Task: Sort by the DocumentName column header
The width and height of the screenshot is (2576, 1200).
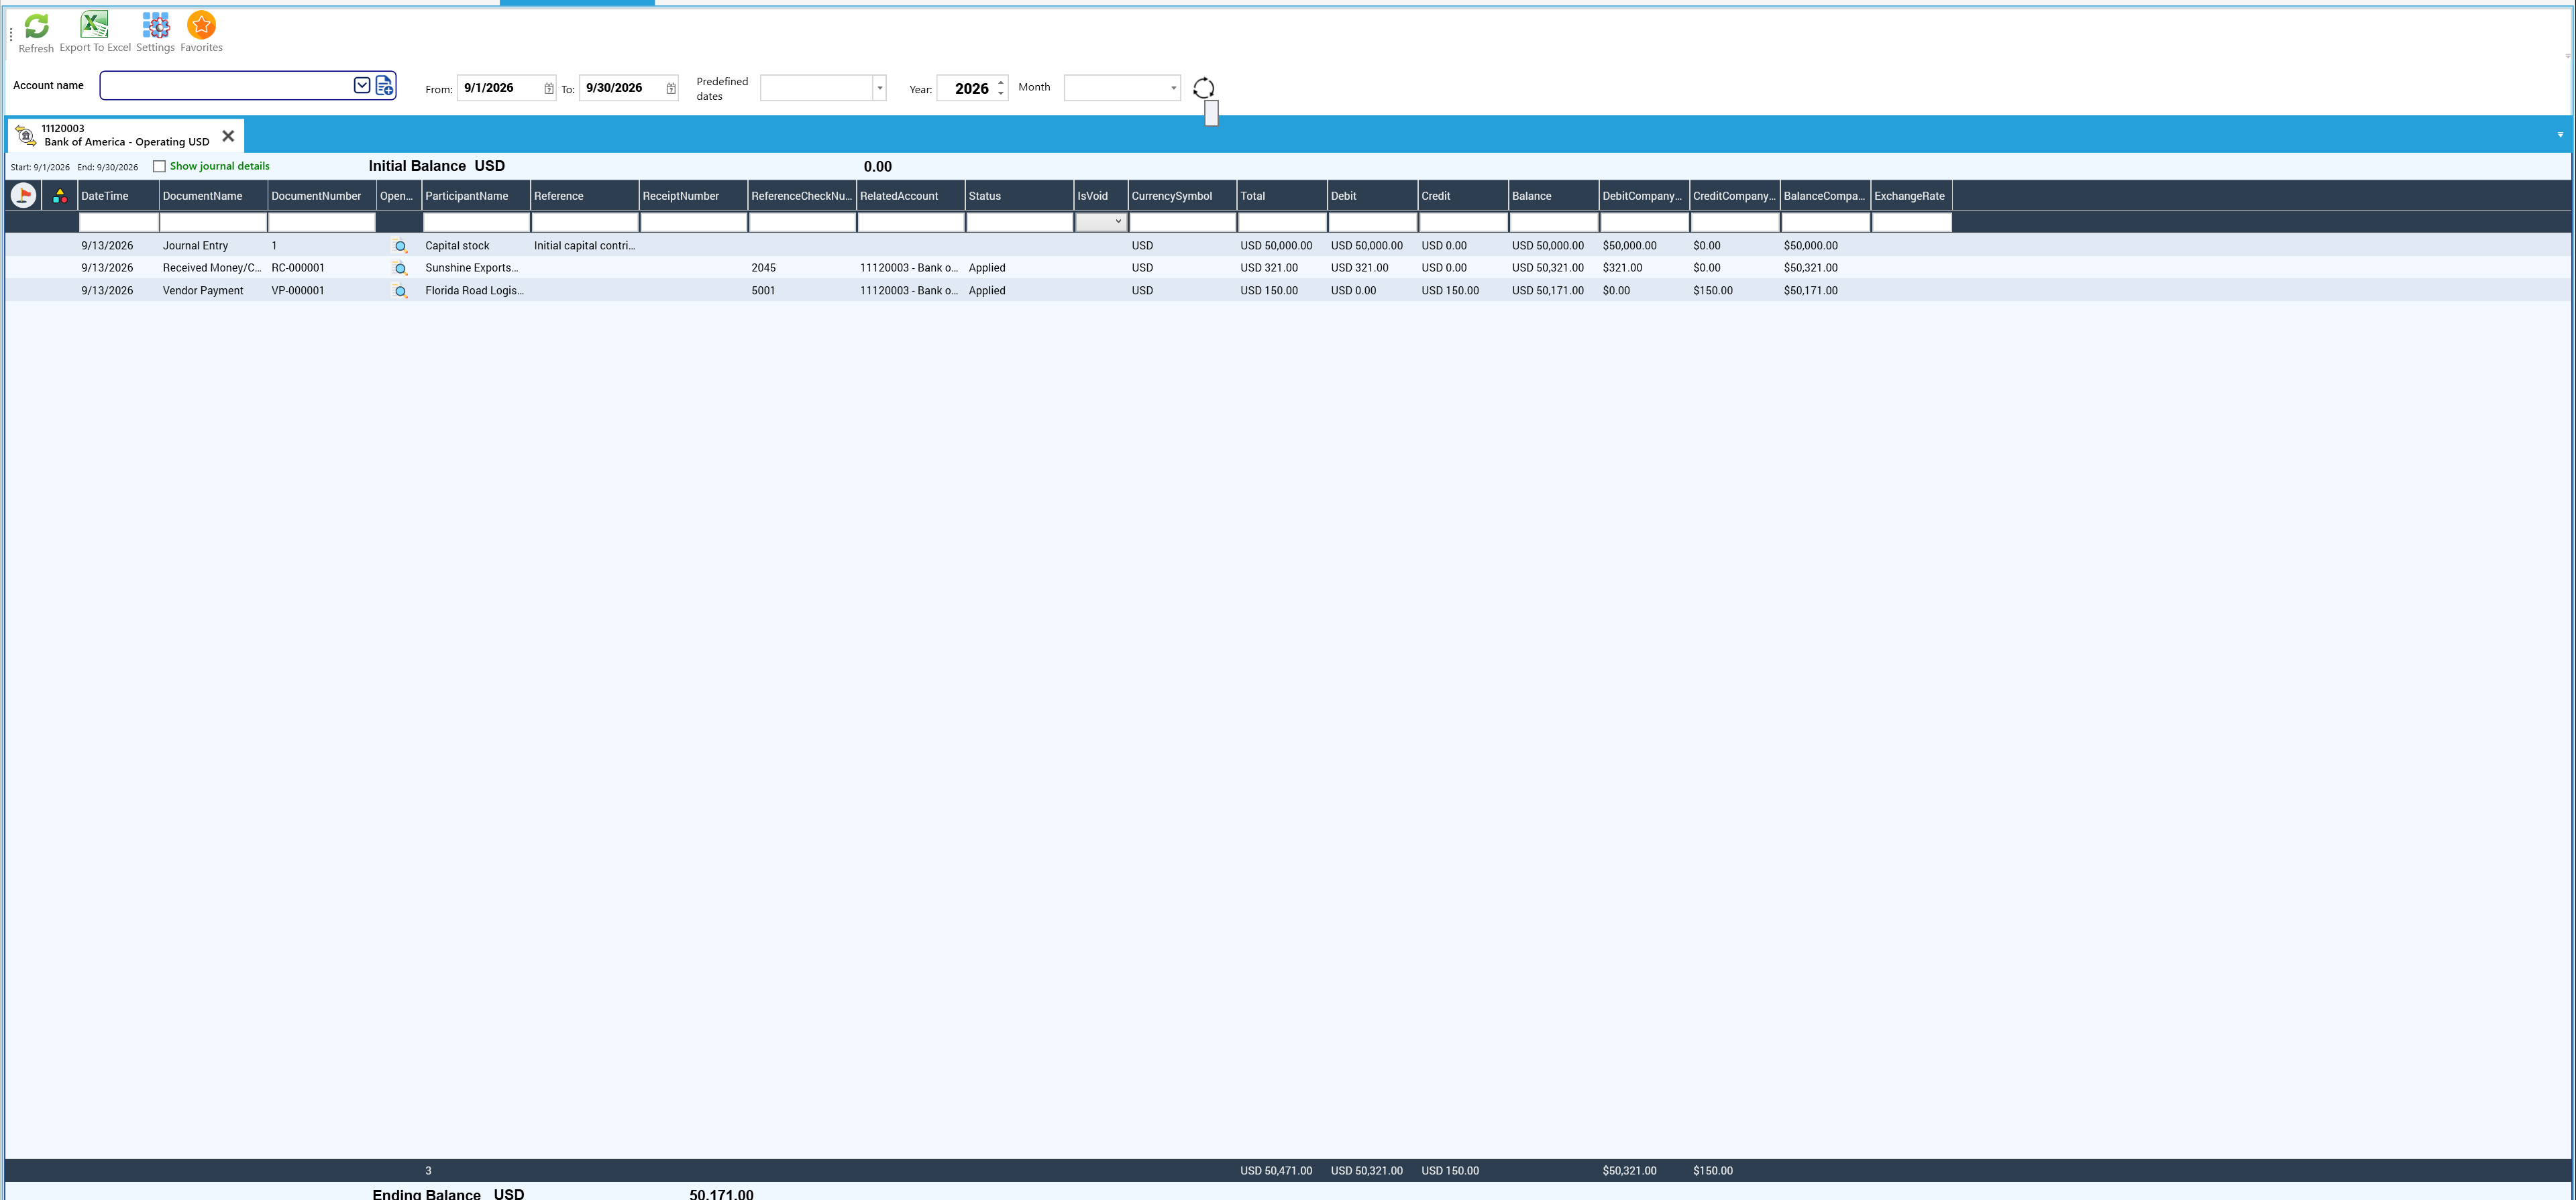Action: click(213, 196)
